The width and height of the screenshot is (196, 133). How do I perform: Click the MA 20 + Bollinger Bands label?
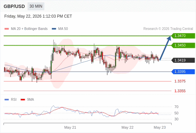pos(29,29)
